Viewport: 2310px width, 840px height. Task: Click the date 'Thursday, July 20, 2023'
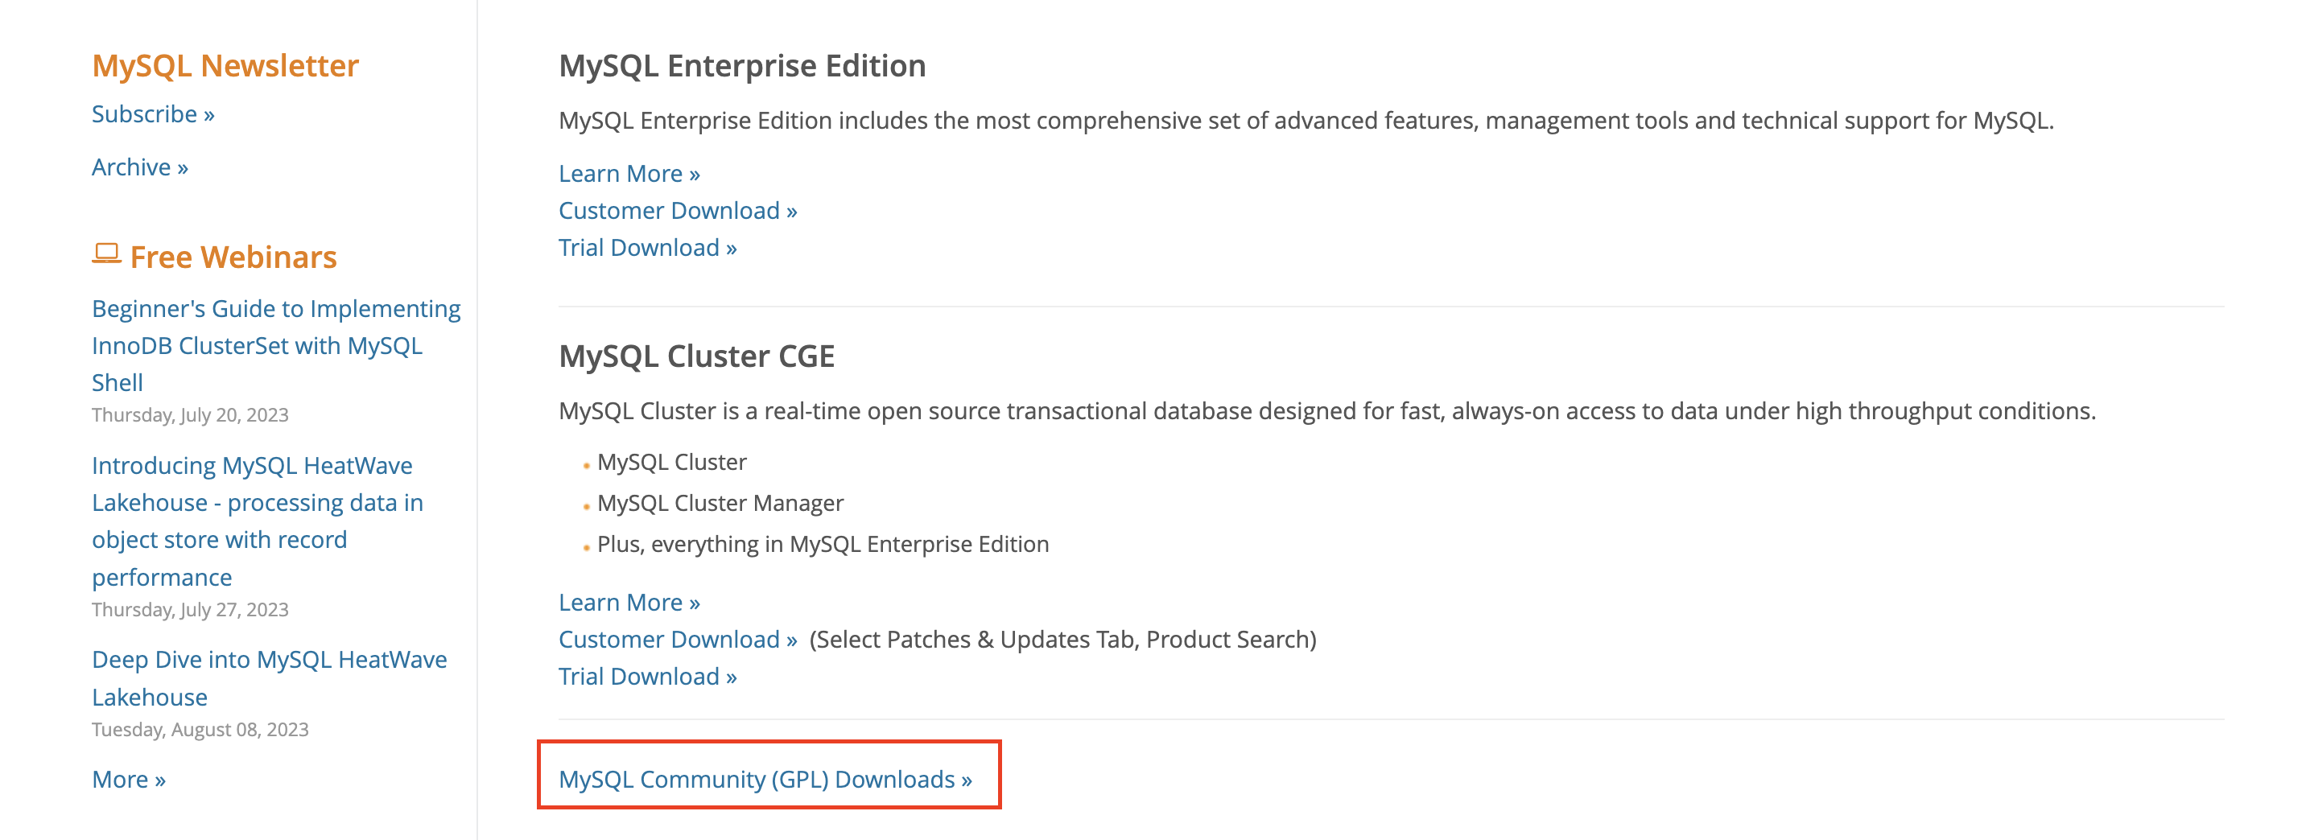[190, 415]
